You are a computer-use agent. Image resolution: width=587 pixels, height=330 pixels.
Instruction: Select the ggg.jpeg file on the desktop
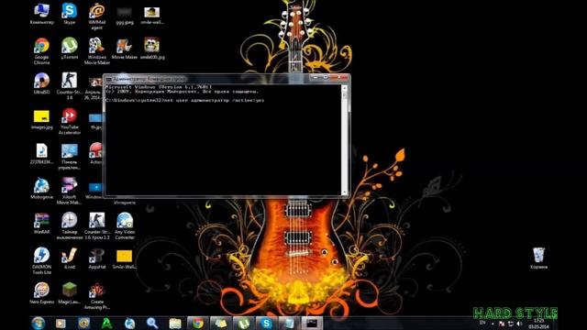point(125,15)
